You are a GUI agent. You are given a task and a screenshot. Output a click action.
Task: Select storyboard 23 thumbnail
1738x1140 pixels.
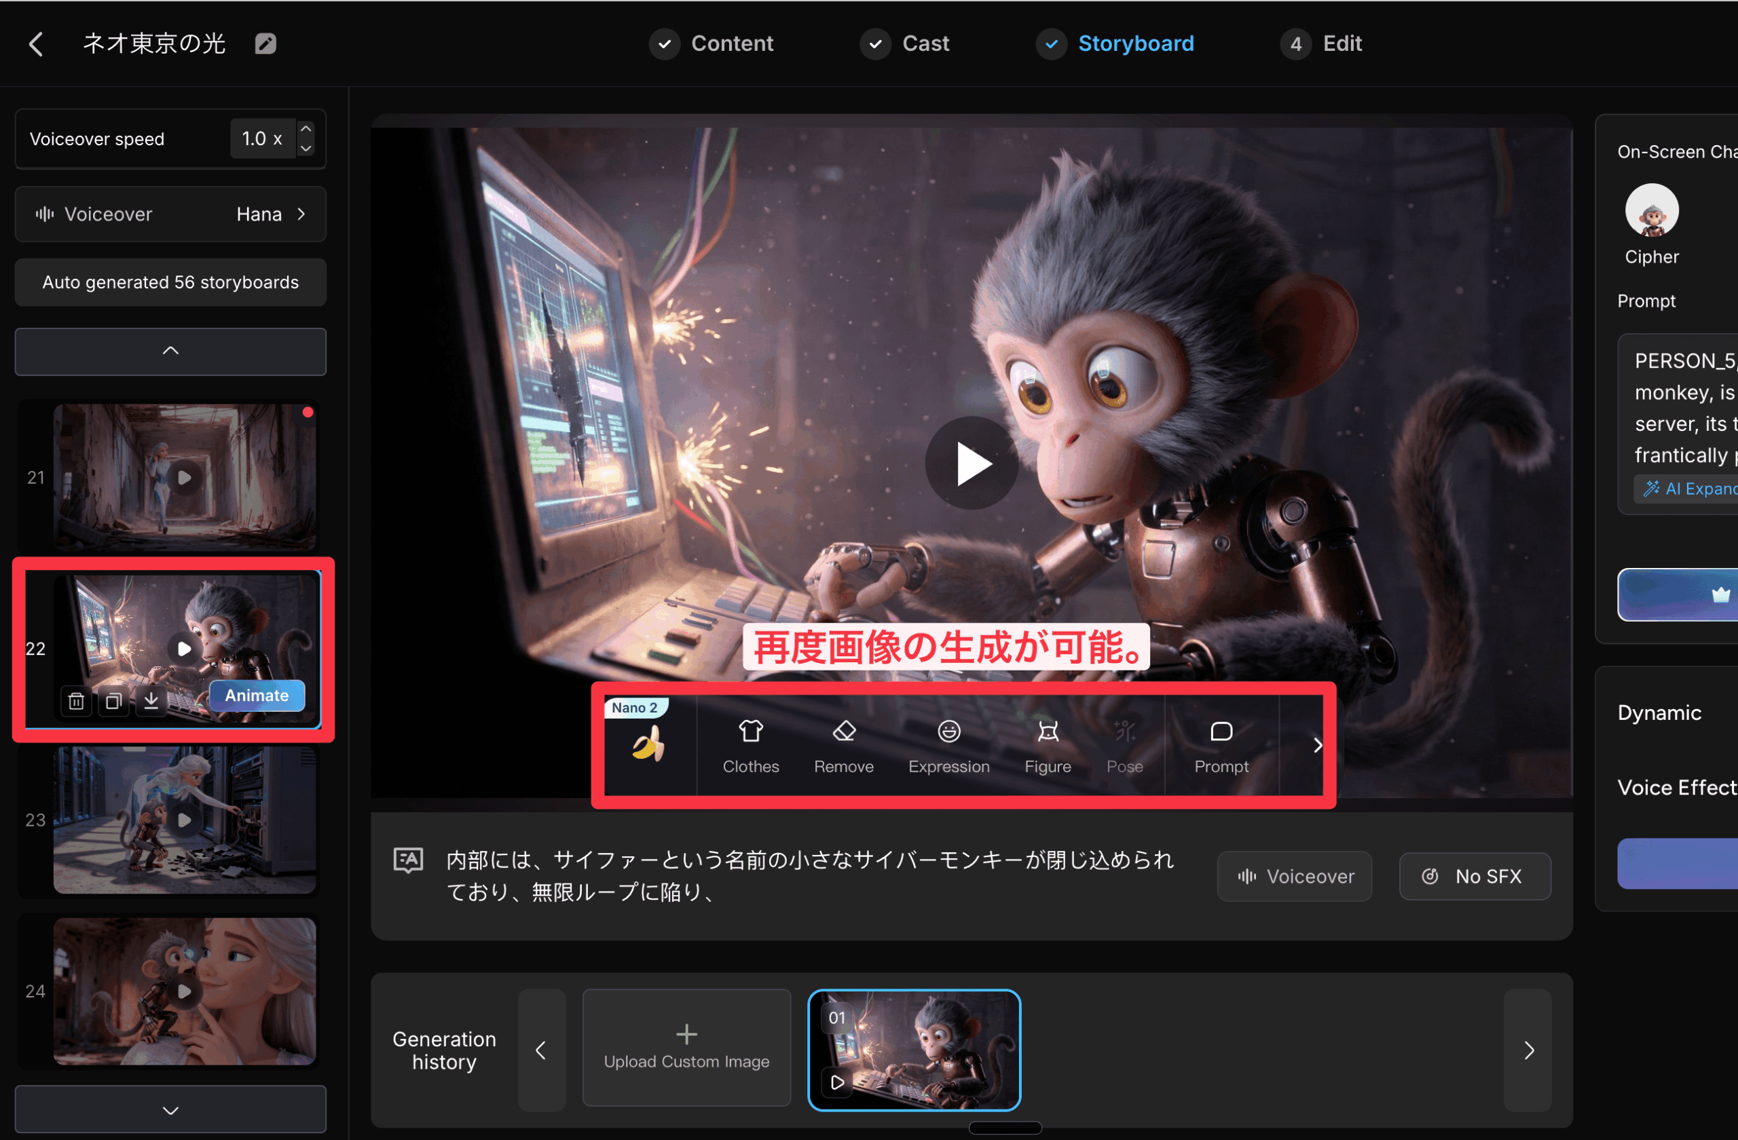click(x=184, y=820)
